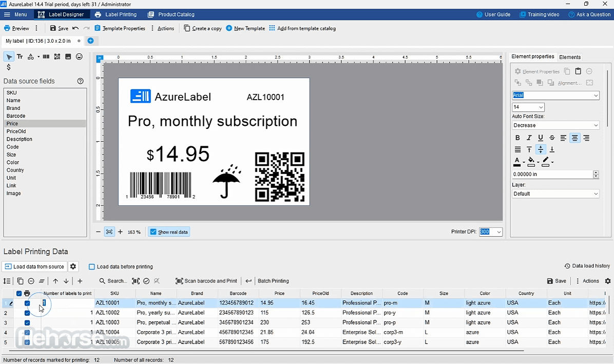Open the main Menu
Image resolution: width=614 pixels, height=364 pixels.
(16, 14)
